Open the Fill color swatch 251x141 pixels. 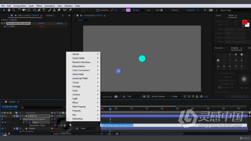pos(128,10)
